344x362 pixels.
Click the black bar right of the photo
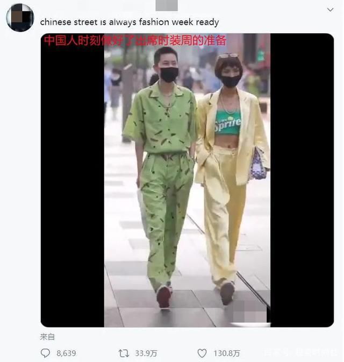pos(302,180)
